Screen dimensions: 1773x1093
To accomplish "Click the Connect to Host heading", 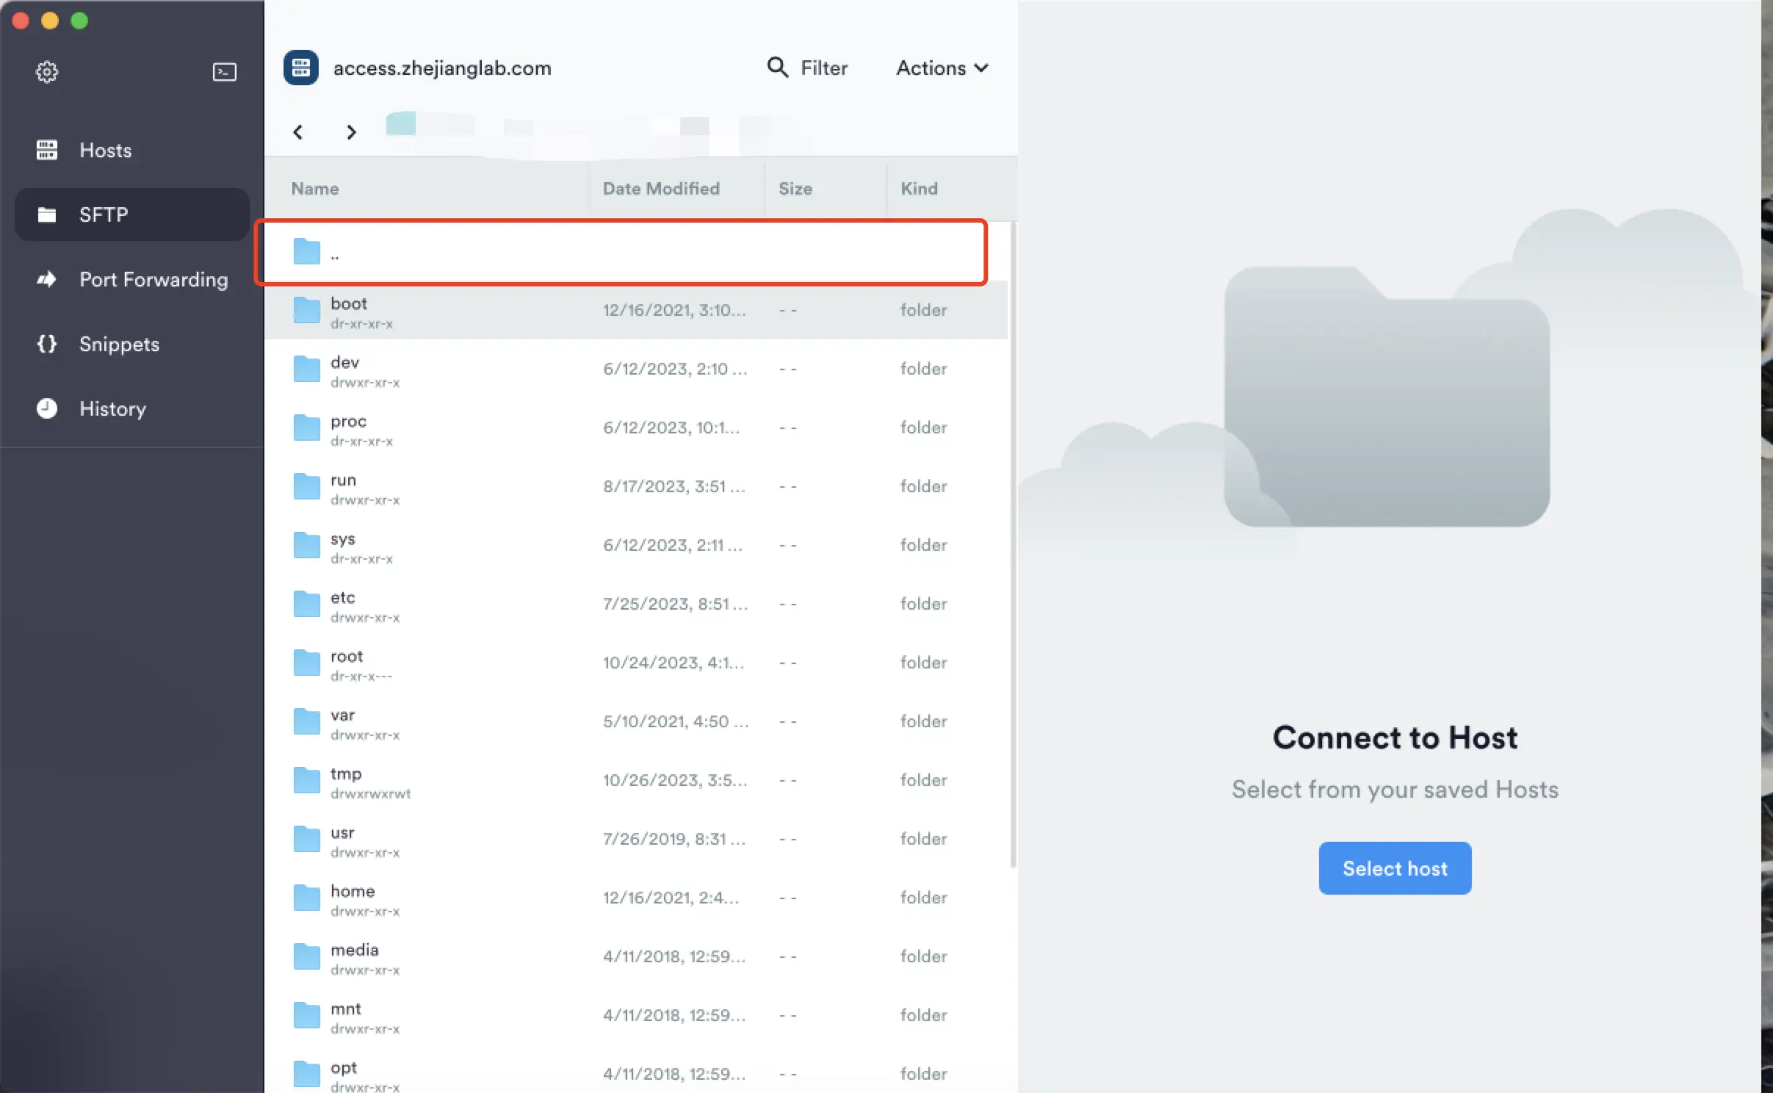I will (x=1395, y=737).
